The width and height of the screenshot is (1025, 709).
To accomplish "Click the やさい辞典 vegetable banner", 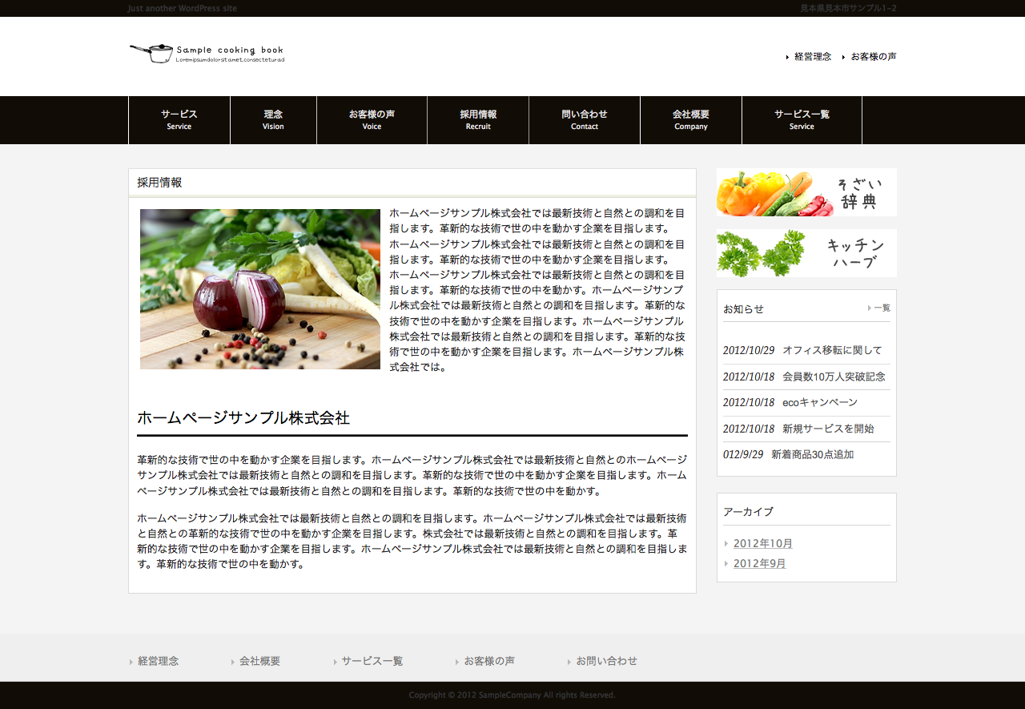I will point(806,192).
